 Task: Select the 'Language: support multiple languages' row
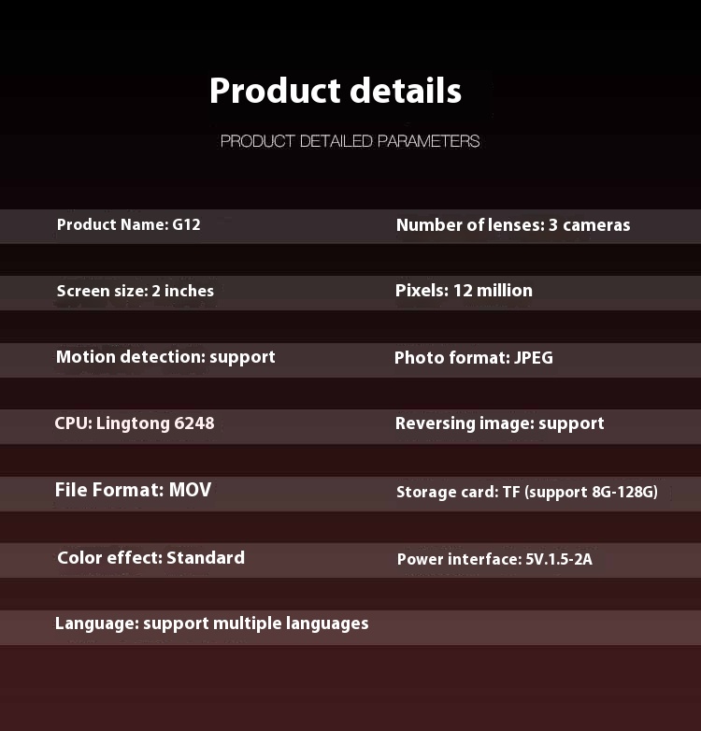(x=211, y=623)
